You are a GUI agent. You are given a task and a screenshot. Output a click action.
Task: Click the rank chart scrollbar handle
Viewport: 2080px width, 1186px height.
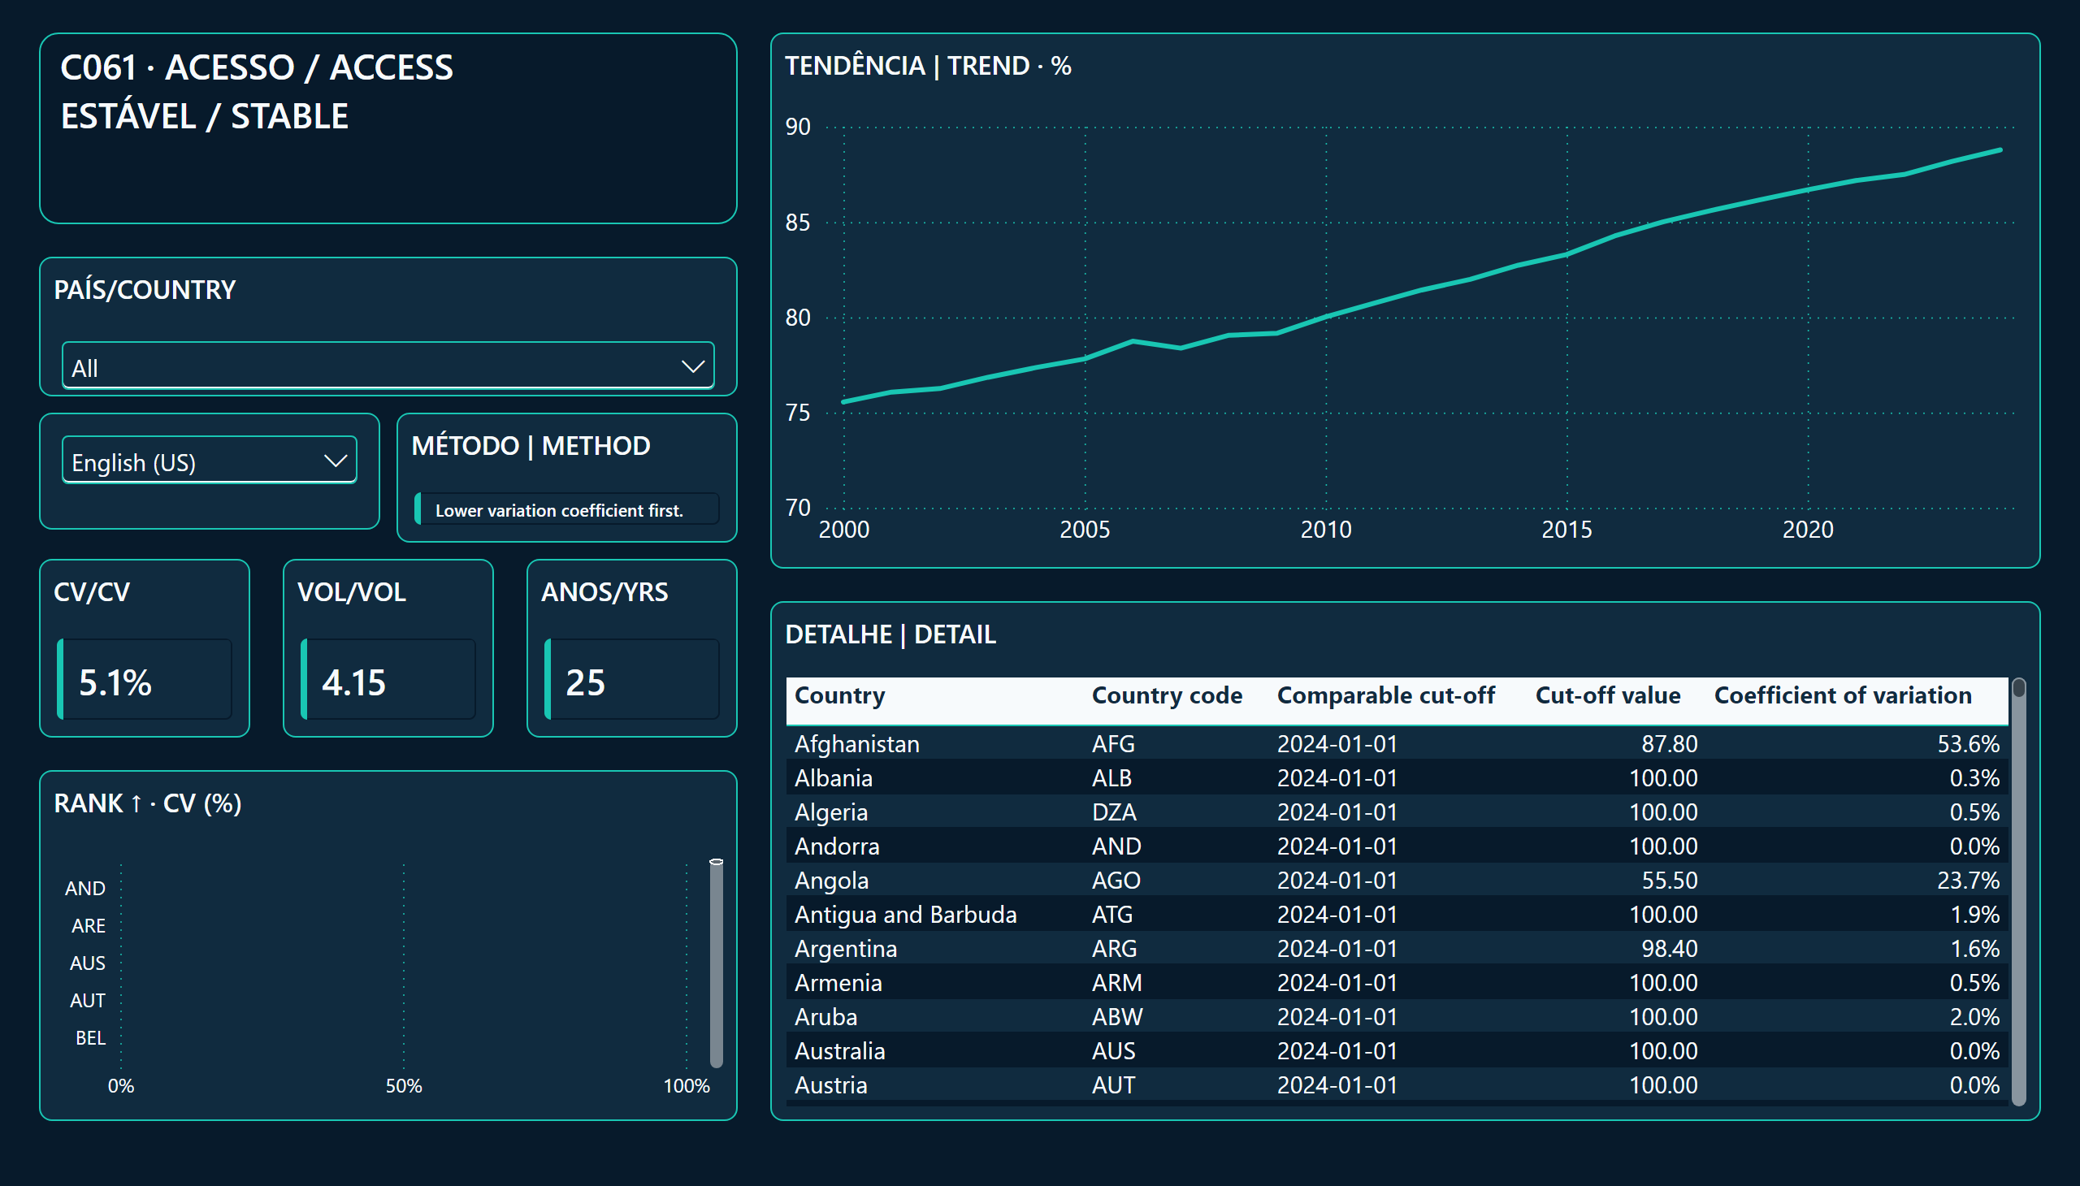click(716, 963)
